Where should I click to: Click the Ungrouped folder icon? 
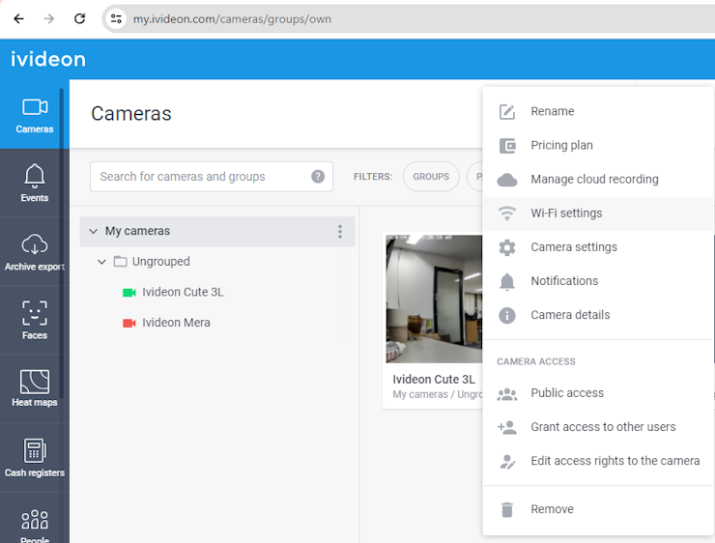pos(121,262)
